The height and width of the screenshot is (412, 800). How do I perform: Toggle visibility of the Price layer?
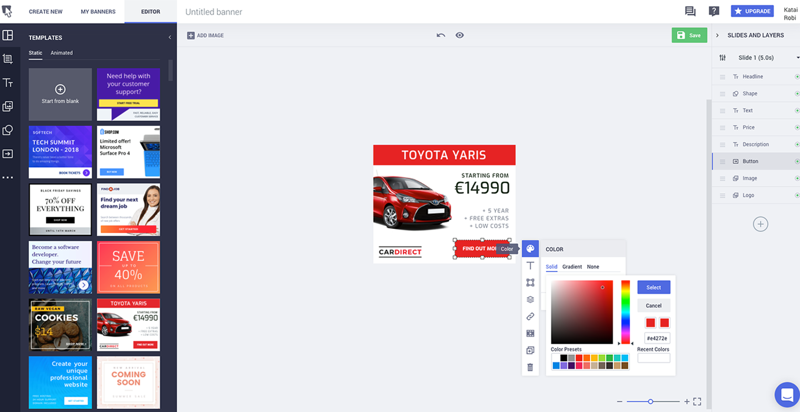(x=797, y=127)
